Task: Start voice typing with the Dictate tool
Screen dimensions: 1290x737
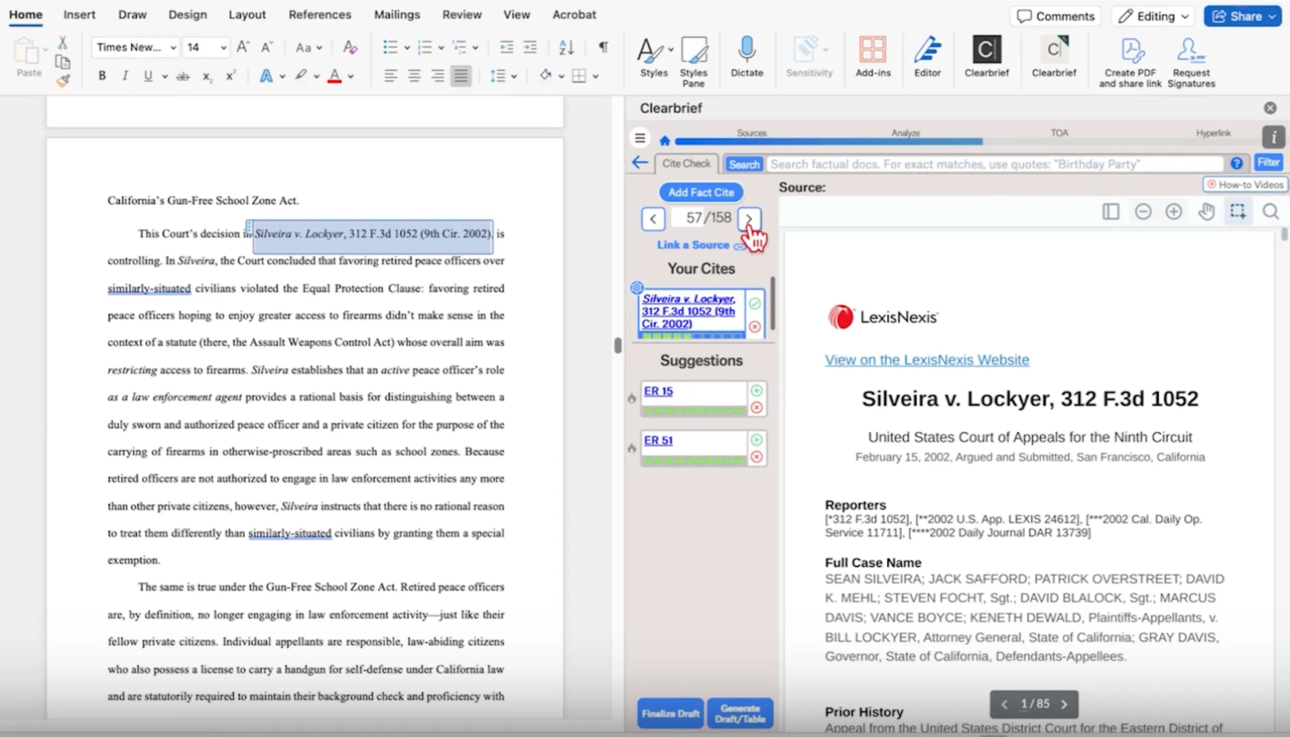Action: (747, 57)
